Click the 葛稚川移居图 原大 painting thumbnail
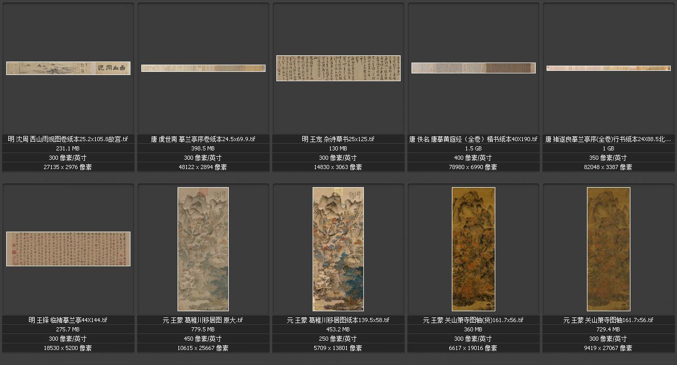This screenshot has width=677, height=365. point(203,249)
